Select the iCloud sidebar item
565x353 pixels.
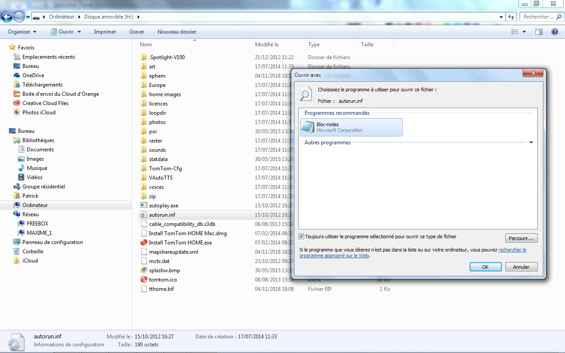point(30,261)
